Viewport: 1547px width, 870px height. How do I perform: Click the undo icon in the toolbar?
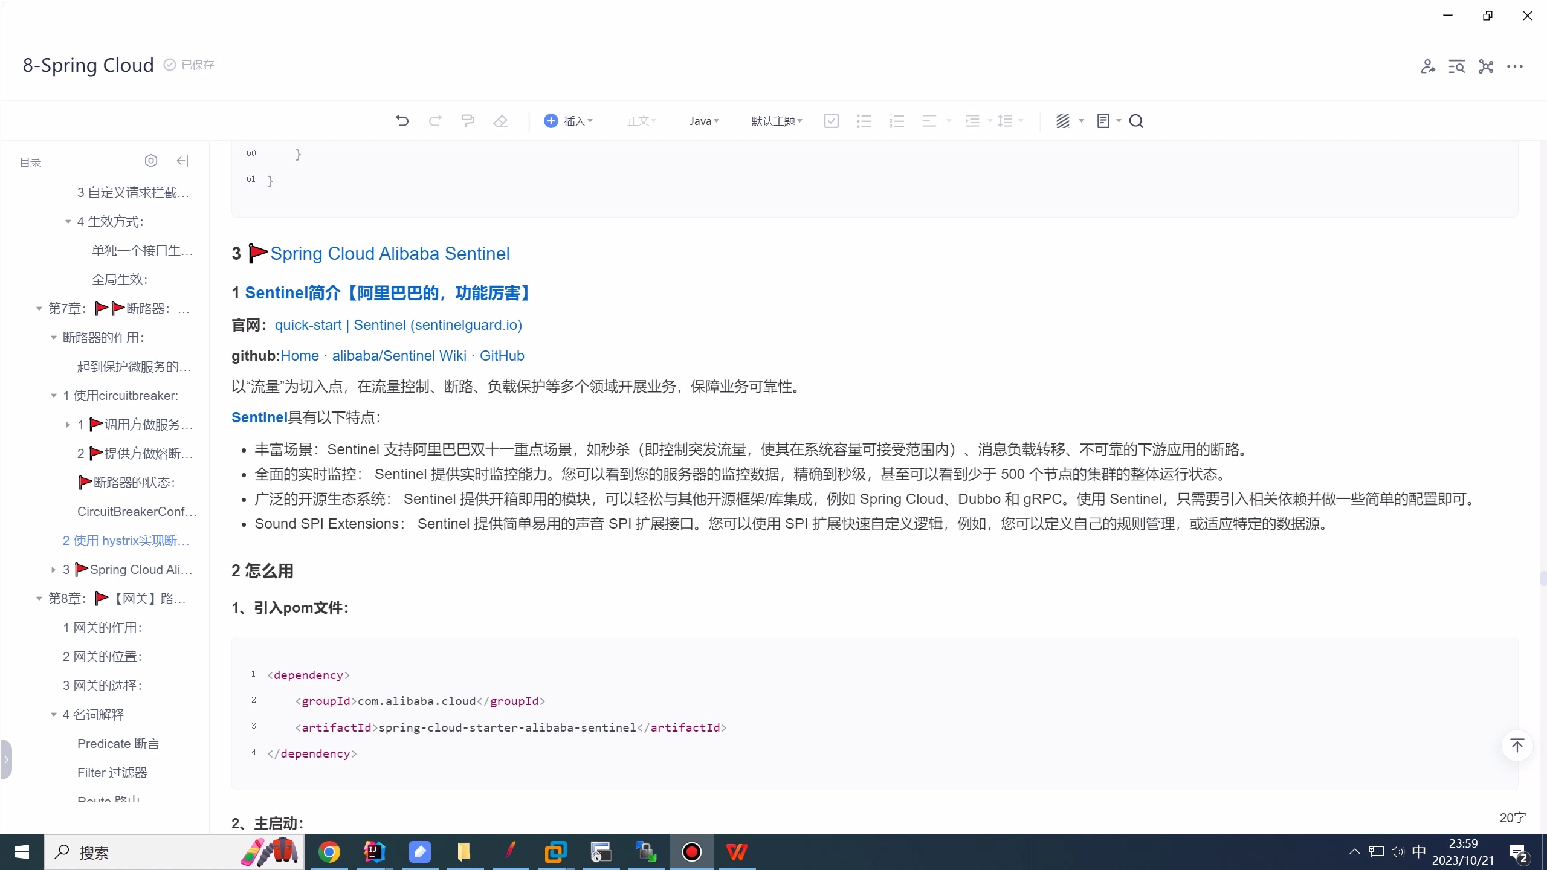coord(402,121)
